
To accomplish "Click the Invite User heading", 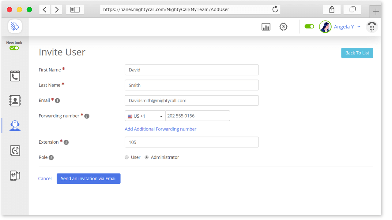I will [x=62, y=52].
